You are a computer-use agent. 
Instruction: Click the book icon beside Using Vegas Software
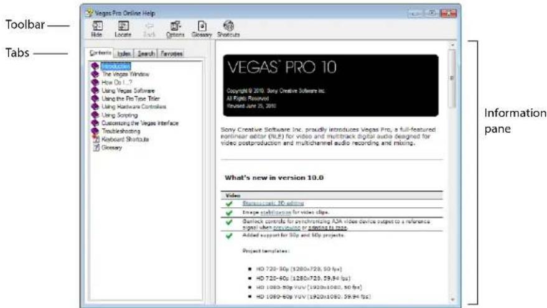pyautogui.click(x=95, y=90)
